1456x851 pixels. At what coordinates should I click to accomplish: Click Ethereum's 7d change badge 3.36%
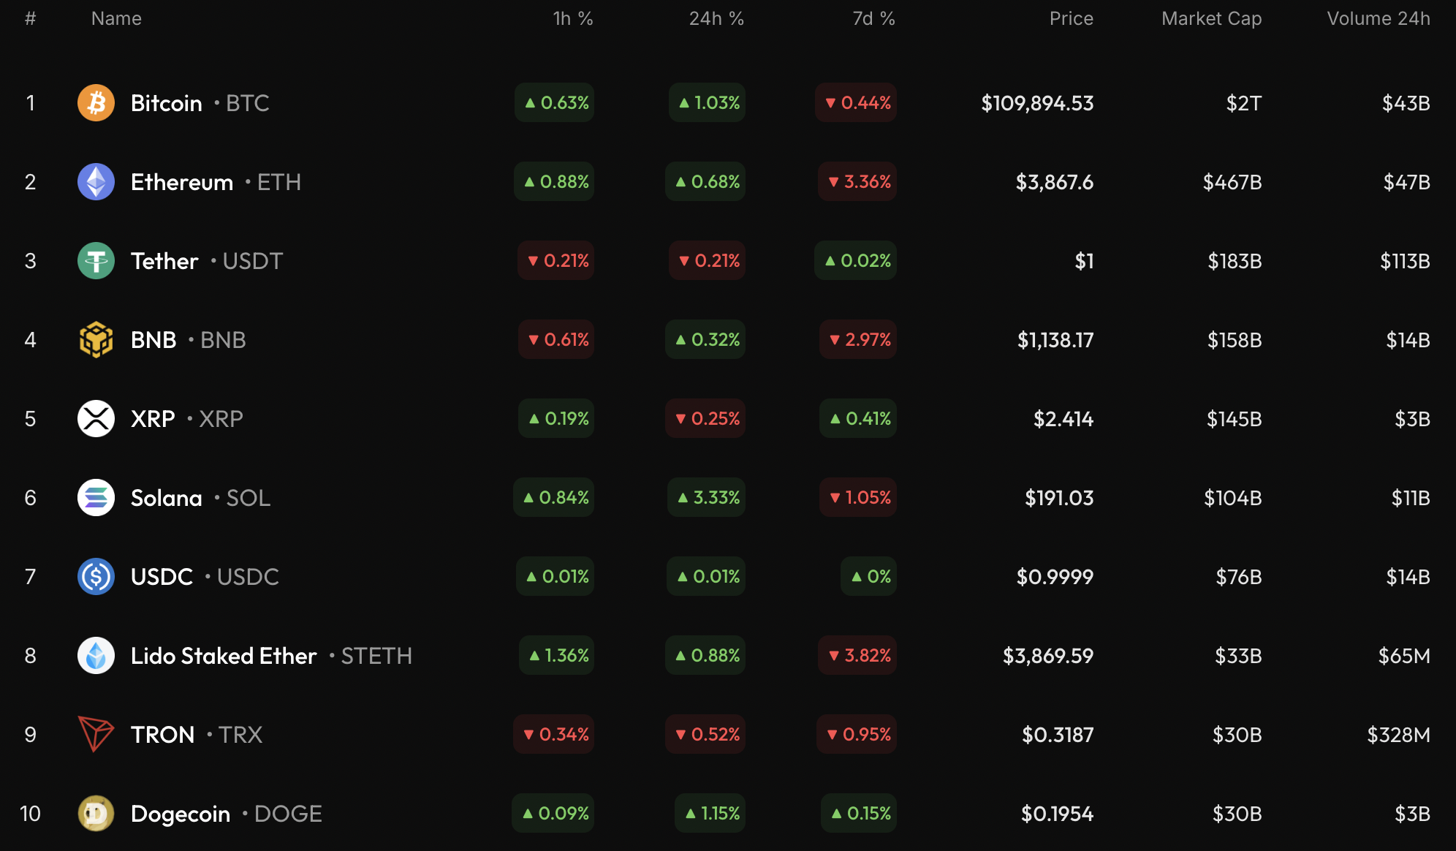tap(858, 182)
